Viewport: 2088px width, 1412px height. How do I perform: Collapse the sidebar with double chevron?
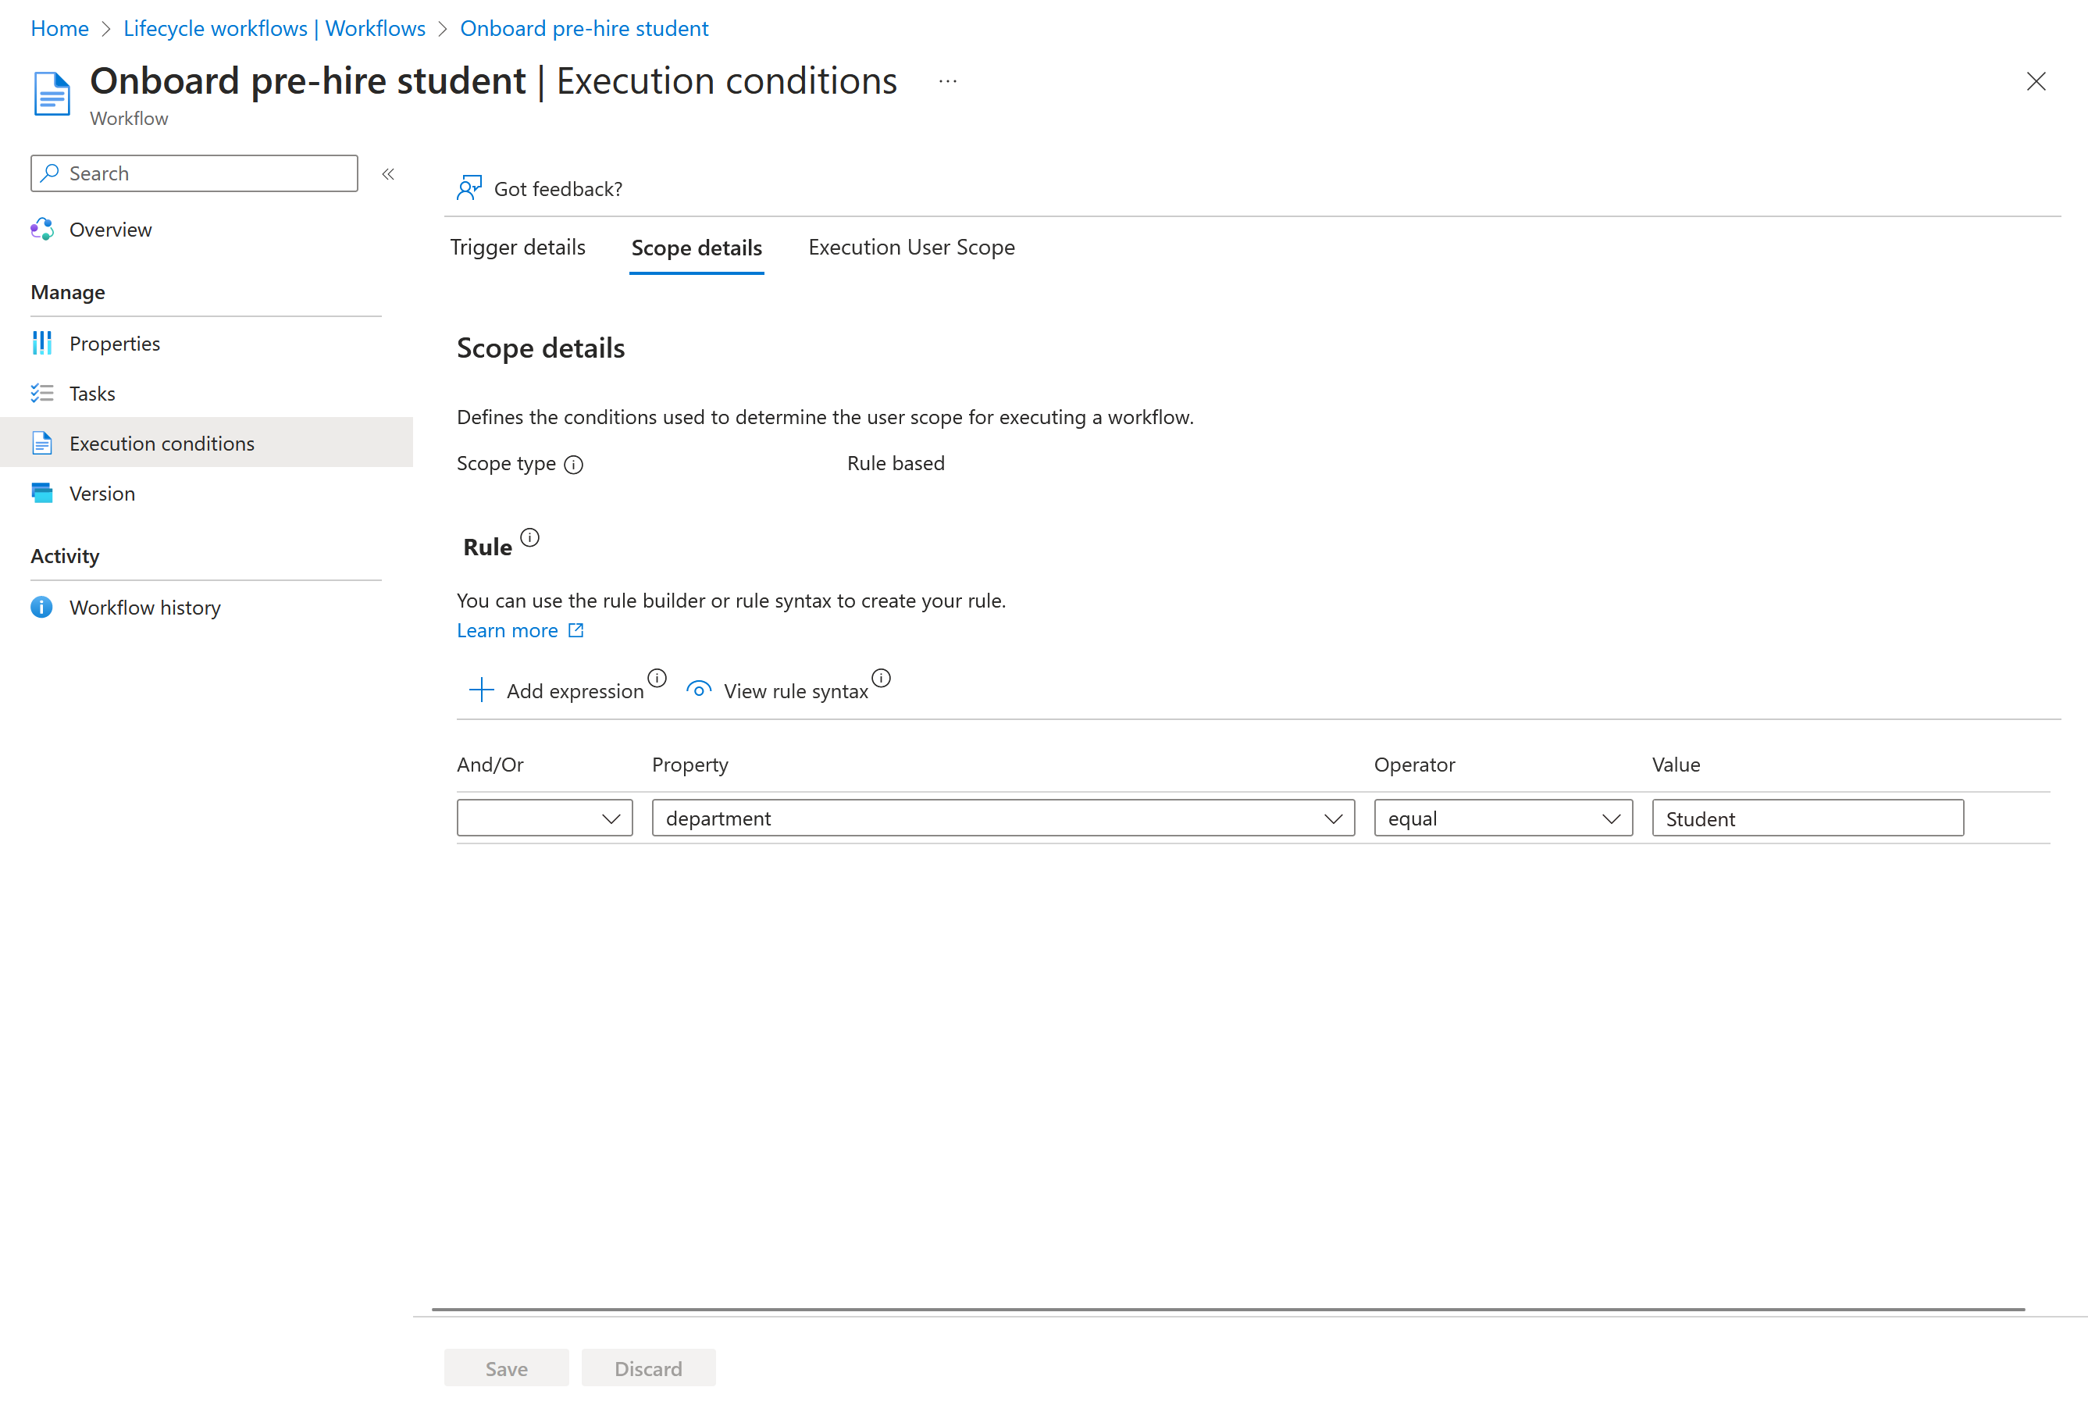pos(388,173)
